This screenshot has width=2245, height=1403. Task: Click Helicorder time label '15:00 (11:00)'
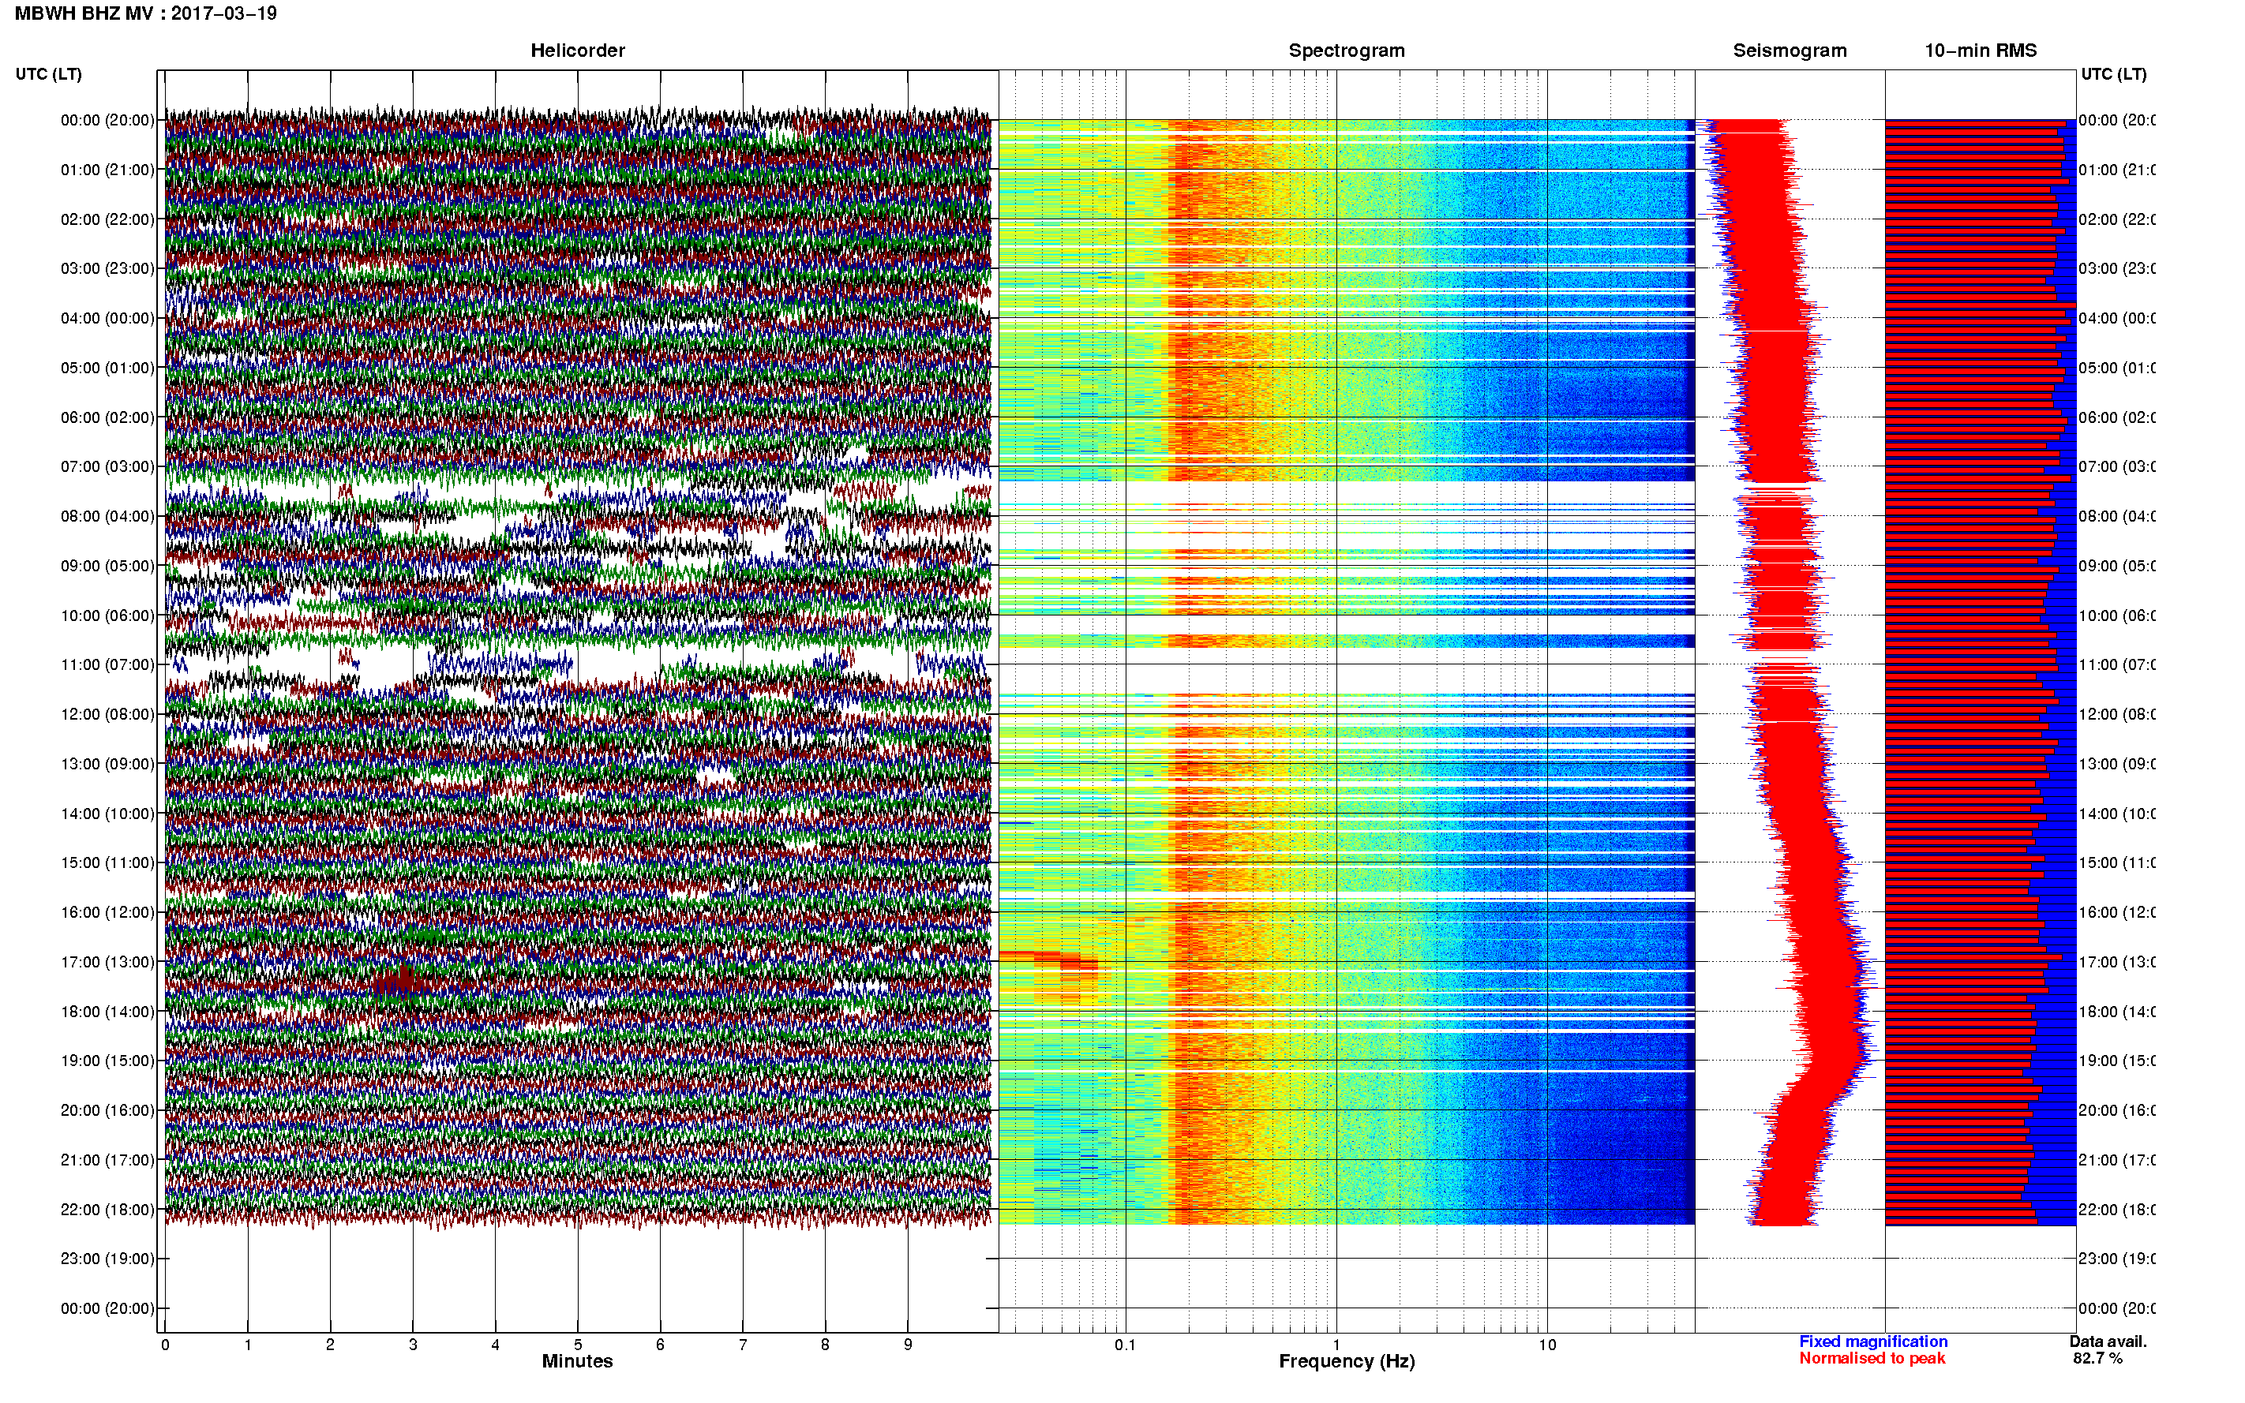(107, 863)
